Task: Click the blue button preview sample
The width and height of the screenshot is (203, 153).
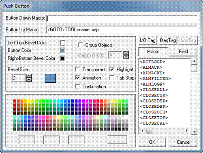Action: point(50,78)
